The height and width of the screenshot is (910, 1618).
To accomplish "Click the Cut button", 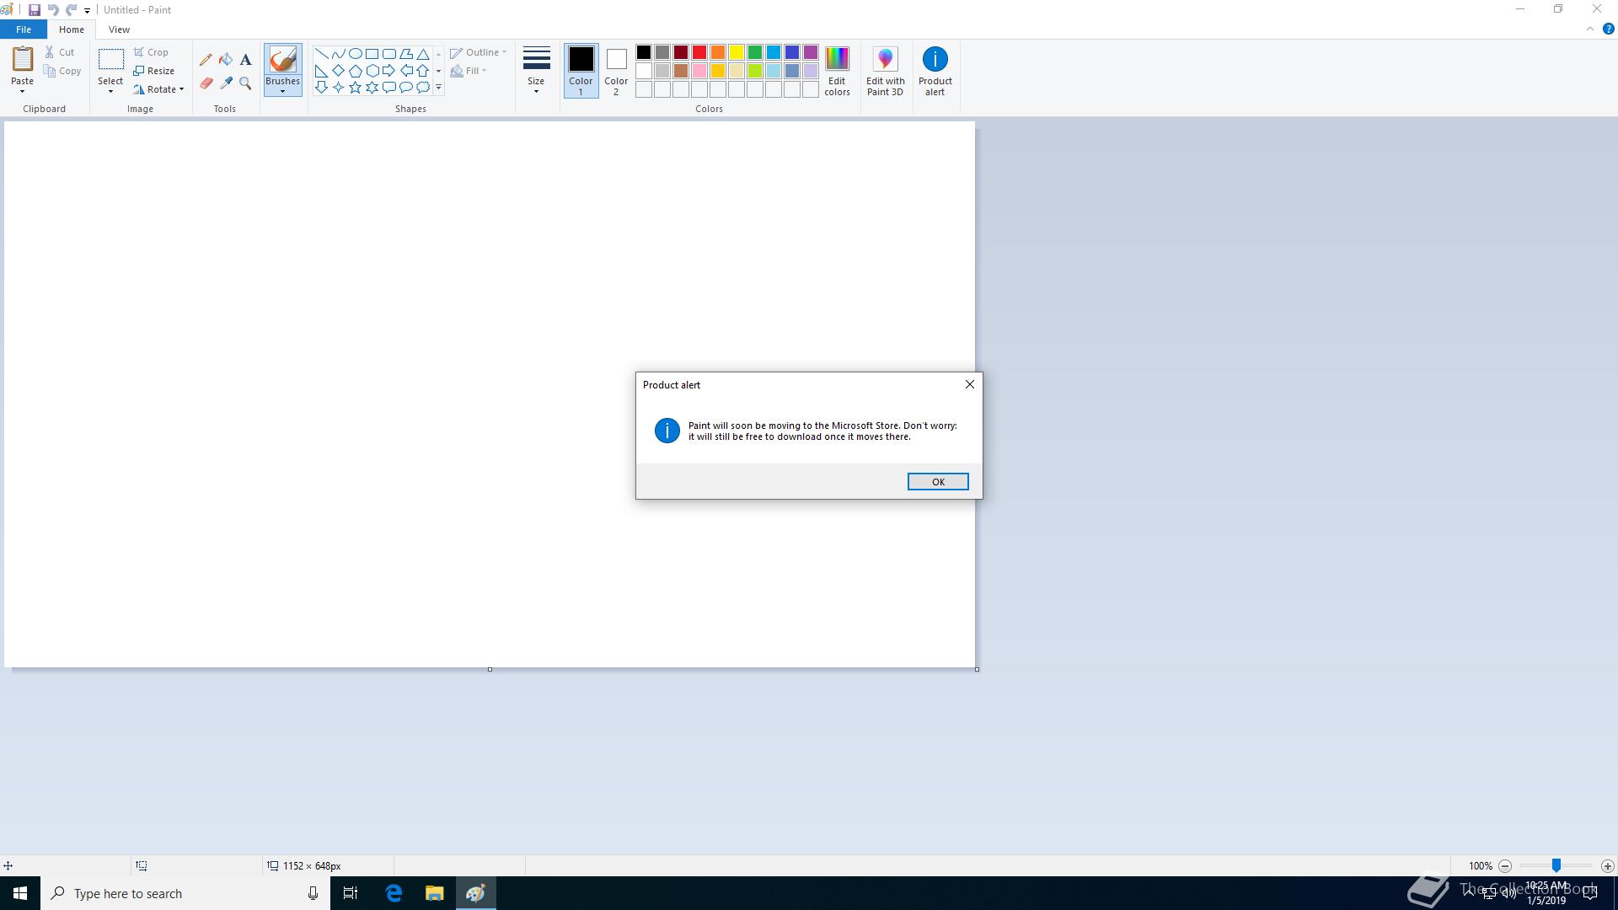I will click(60, 52).
